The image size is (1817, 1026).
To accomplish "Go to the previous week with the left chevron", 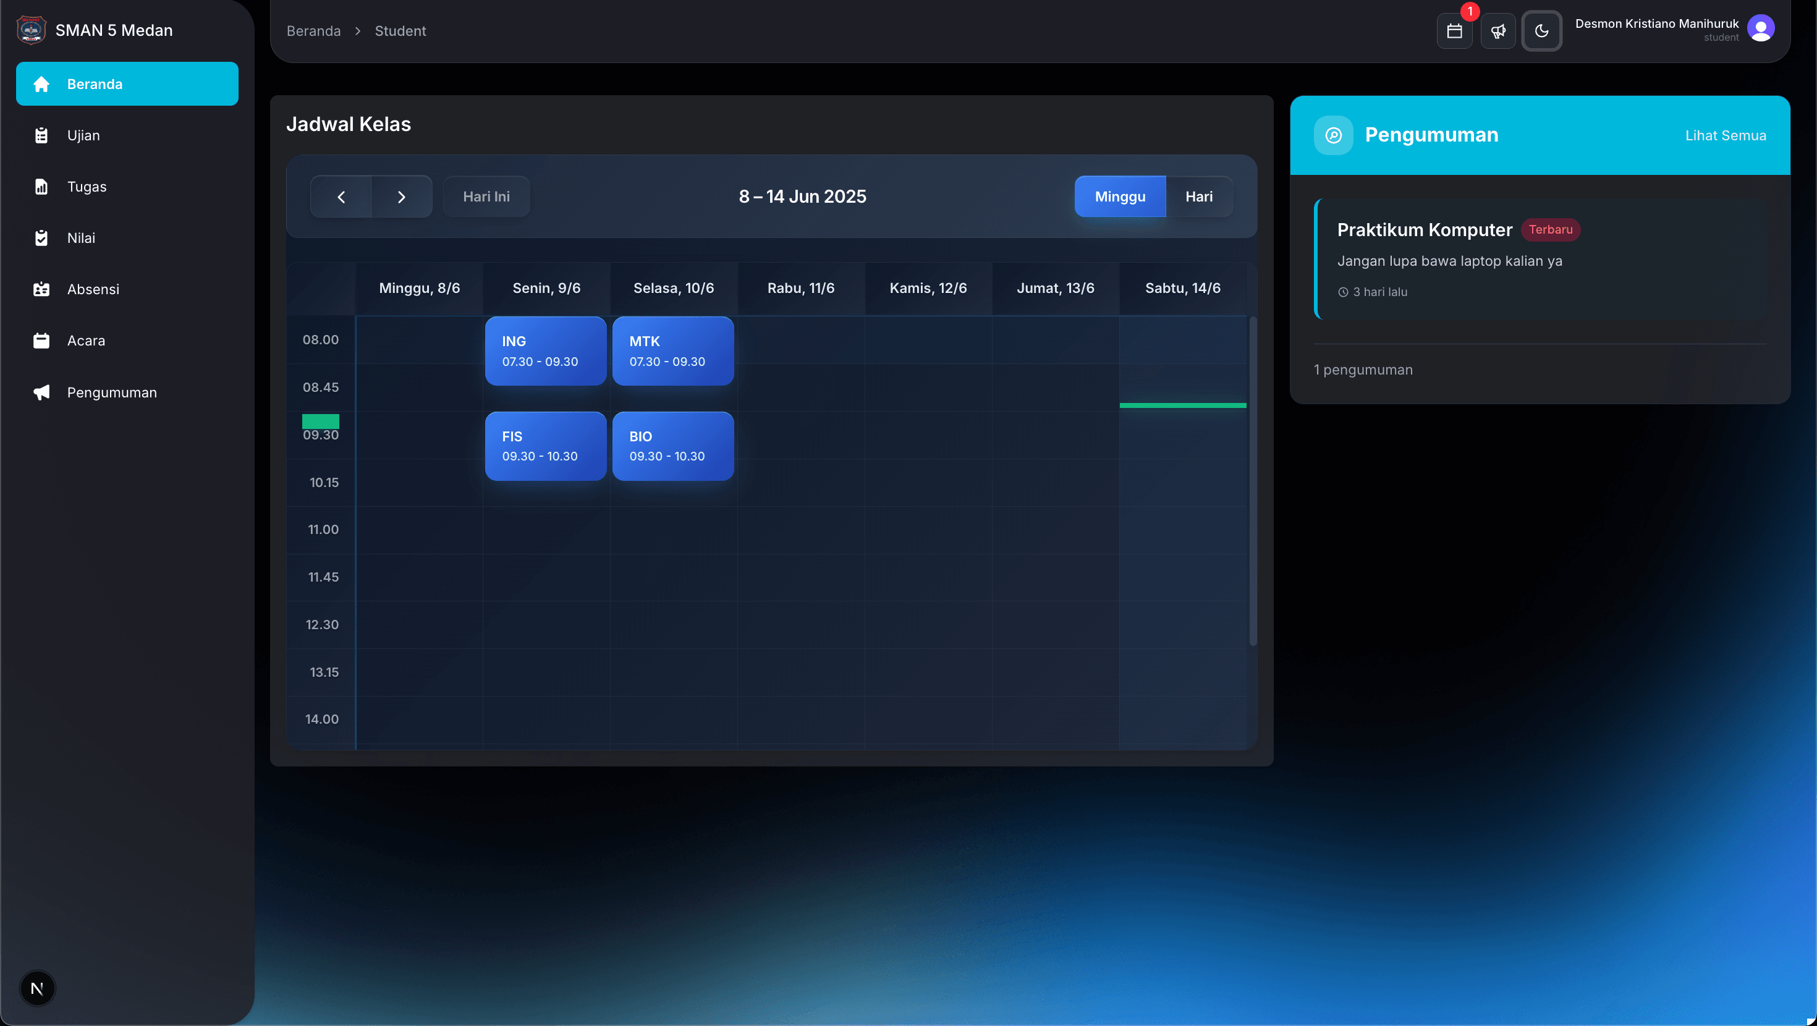I will (341, 197).
